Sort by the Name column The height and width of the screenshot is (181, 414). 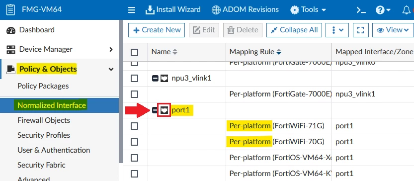[164, 52]
